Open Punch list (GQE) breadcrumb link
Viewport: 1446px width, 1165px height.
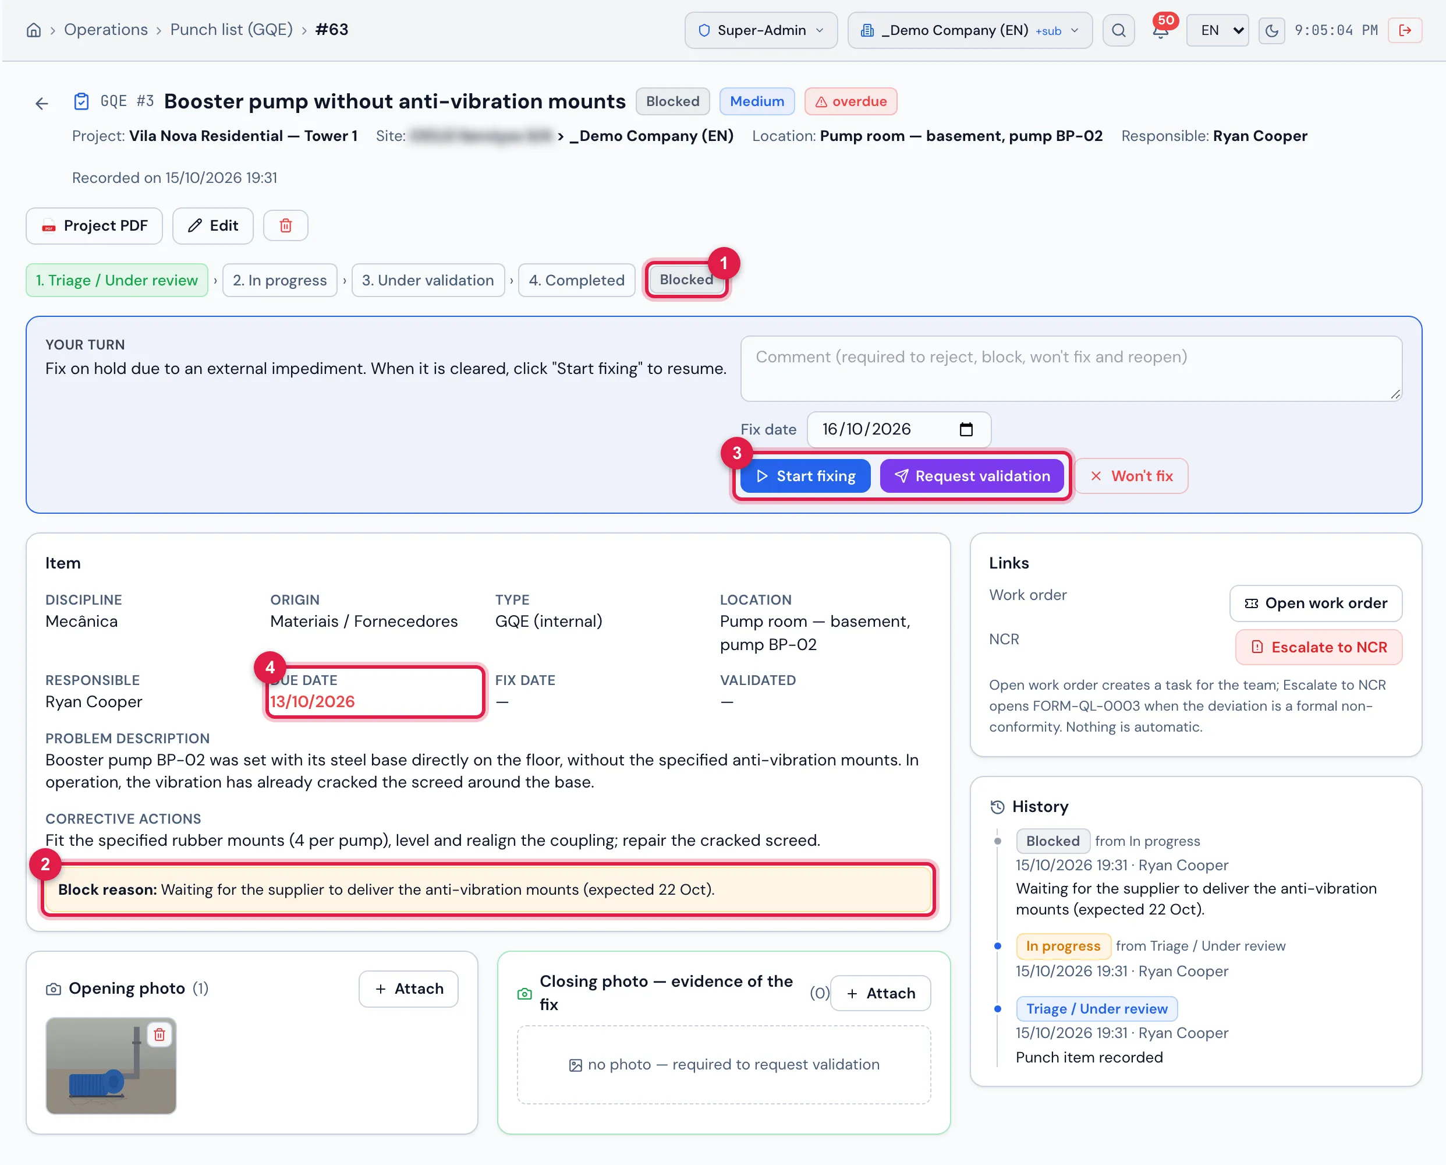click(231, 30)
